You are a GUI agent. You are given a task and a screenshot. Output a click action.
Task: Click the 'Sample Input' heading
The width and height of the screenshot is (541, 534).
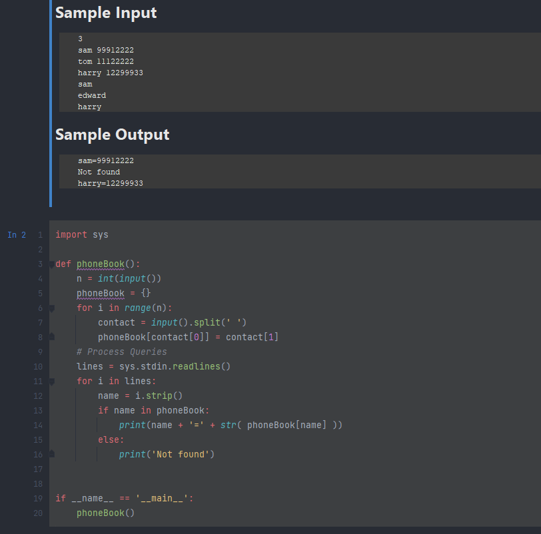(x=106, y=13)
